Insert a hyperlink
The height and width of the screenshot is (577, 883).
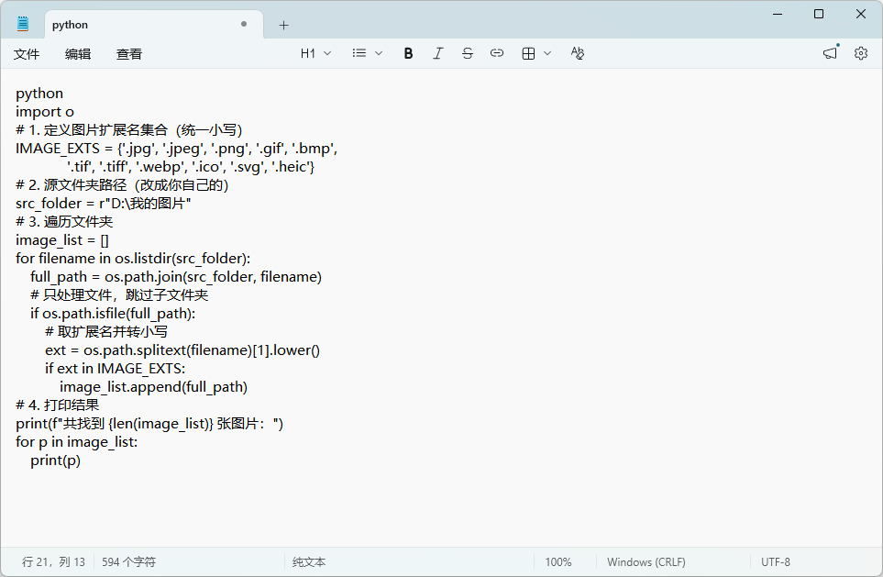[x=496, y=53]
